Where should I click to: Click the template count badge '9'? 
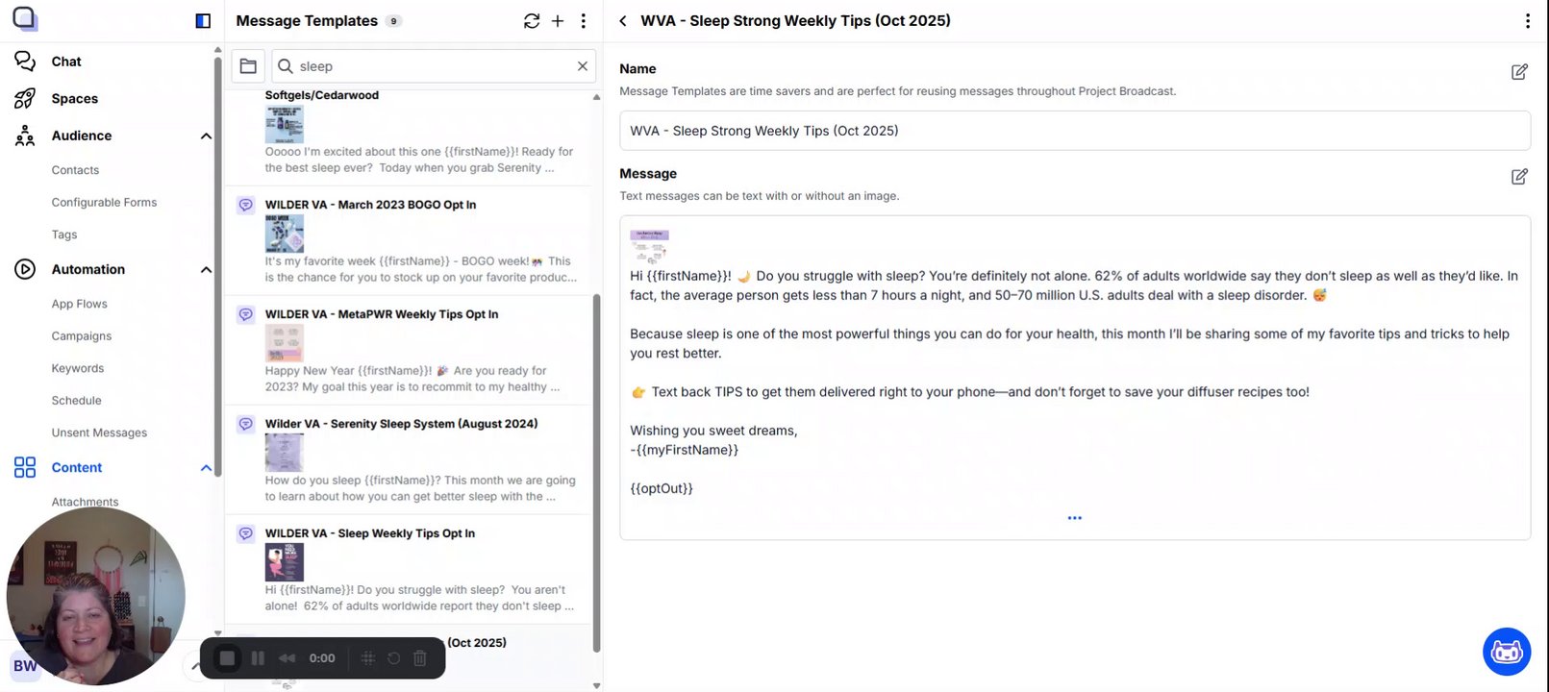[x=393, y=21]
